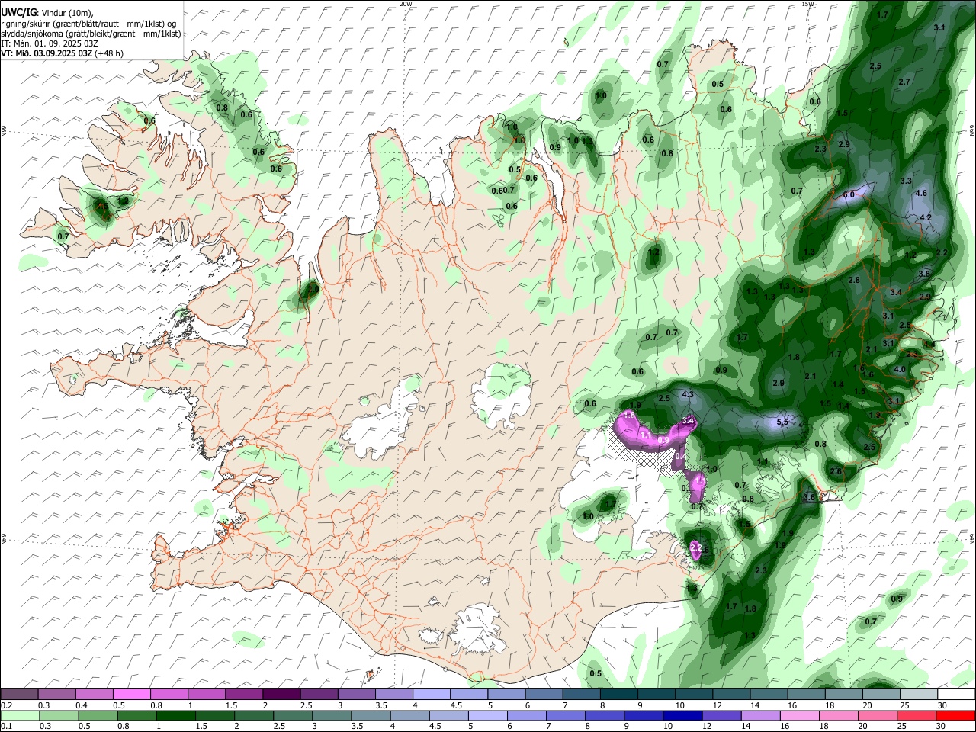The height and width of the screenshot is (732, 976).
Task: Click the 0.2 label of the snow legend
Action: point(6,705)
